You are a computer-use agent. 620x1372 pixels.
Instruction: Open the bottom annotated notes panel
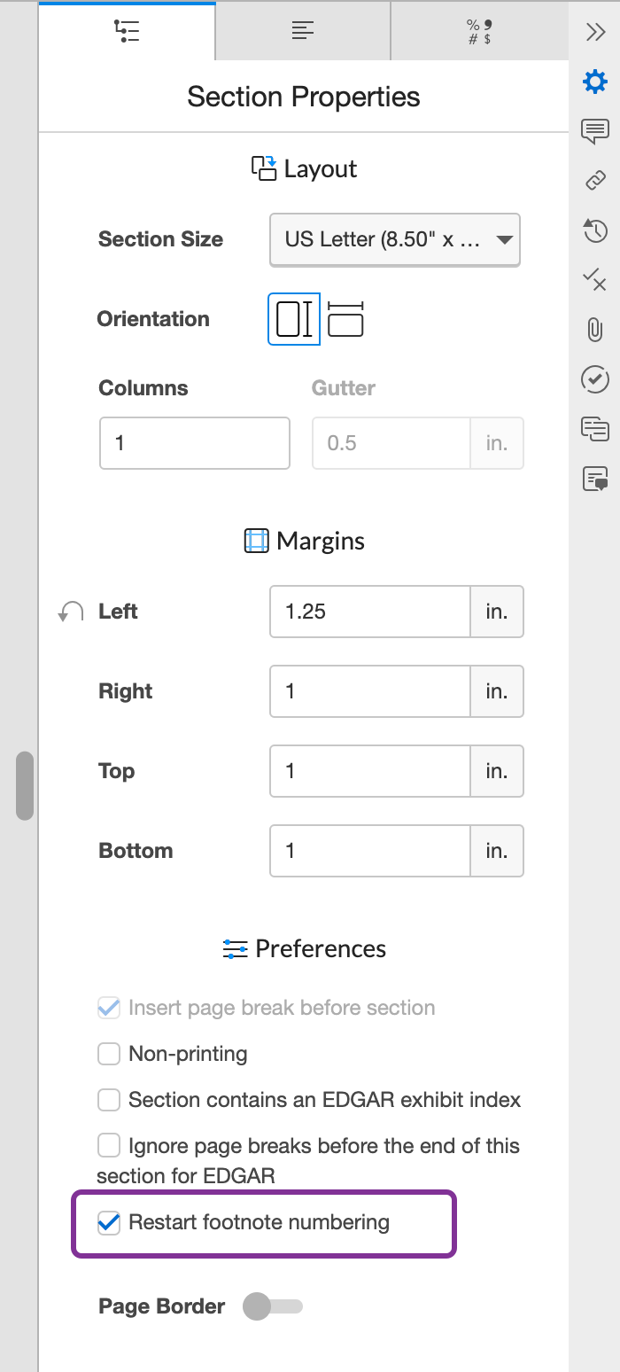coord(595,479)
